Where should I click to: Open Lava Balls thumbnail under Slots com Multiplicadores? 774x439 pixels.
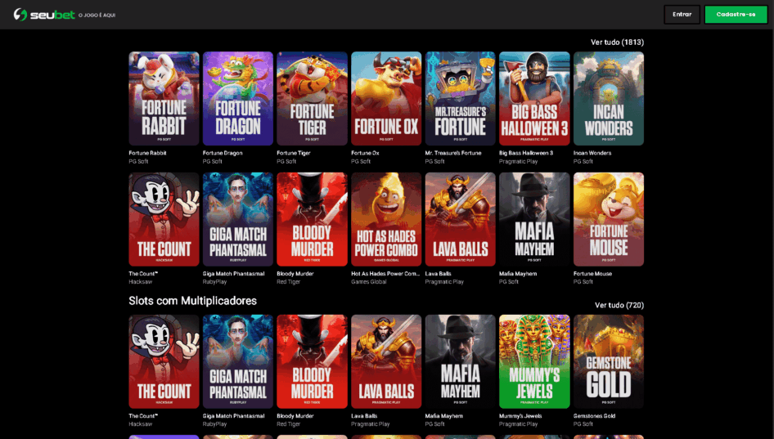[x=386, y=361]
